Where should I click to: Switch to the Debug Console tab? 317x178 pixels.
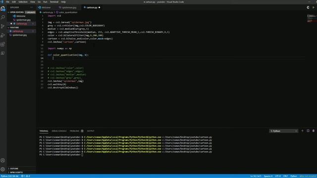(59, 131)
